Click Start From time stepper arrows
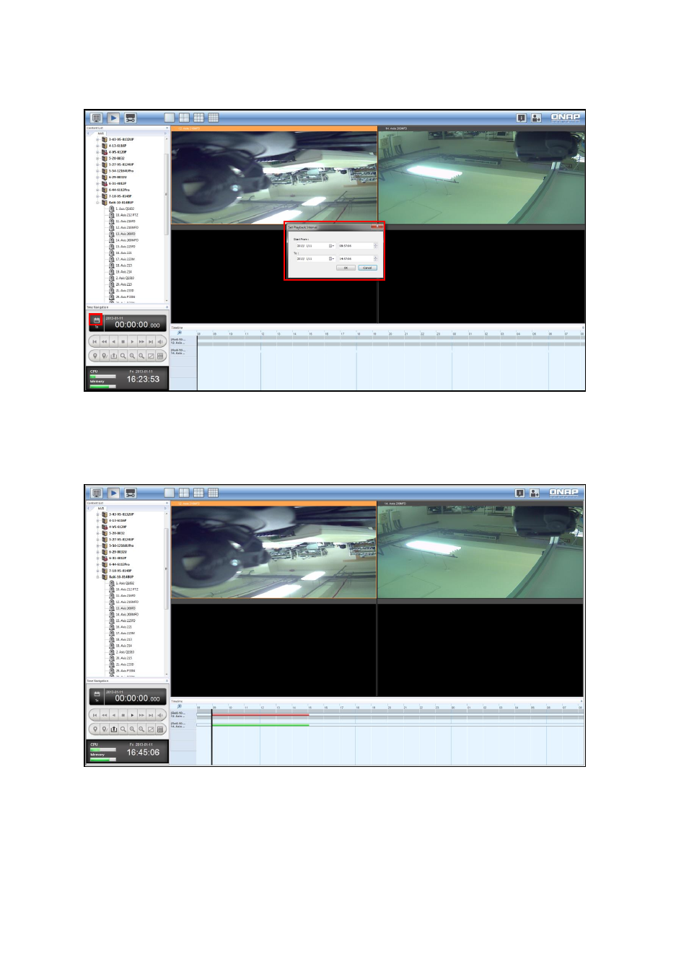Viewport: 689px width, 974px height. [x=375, y=246]
